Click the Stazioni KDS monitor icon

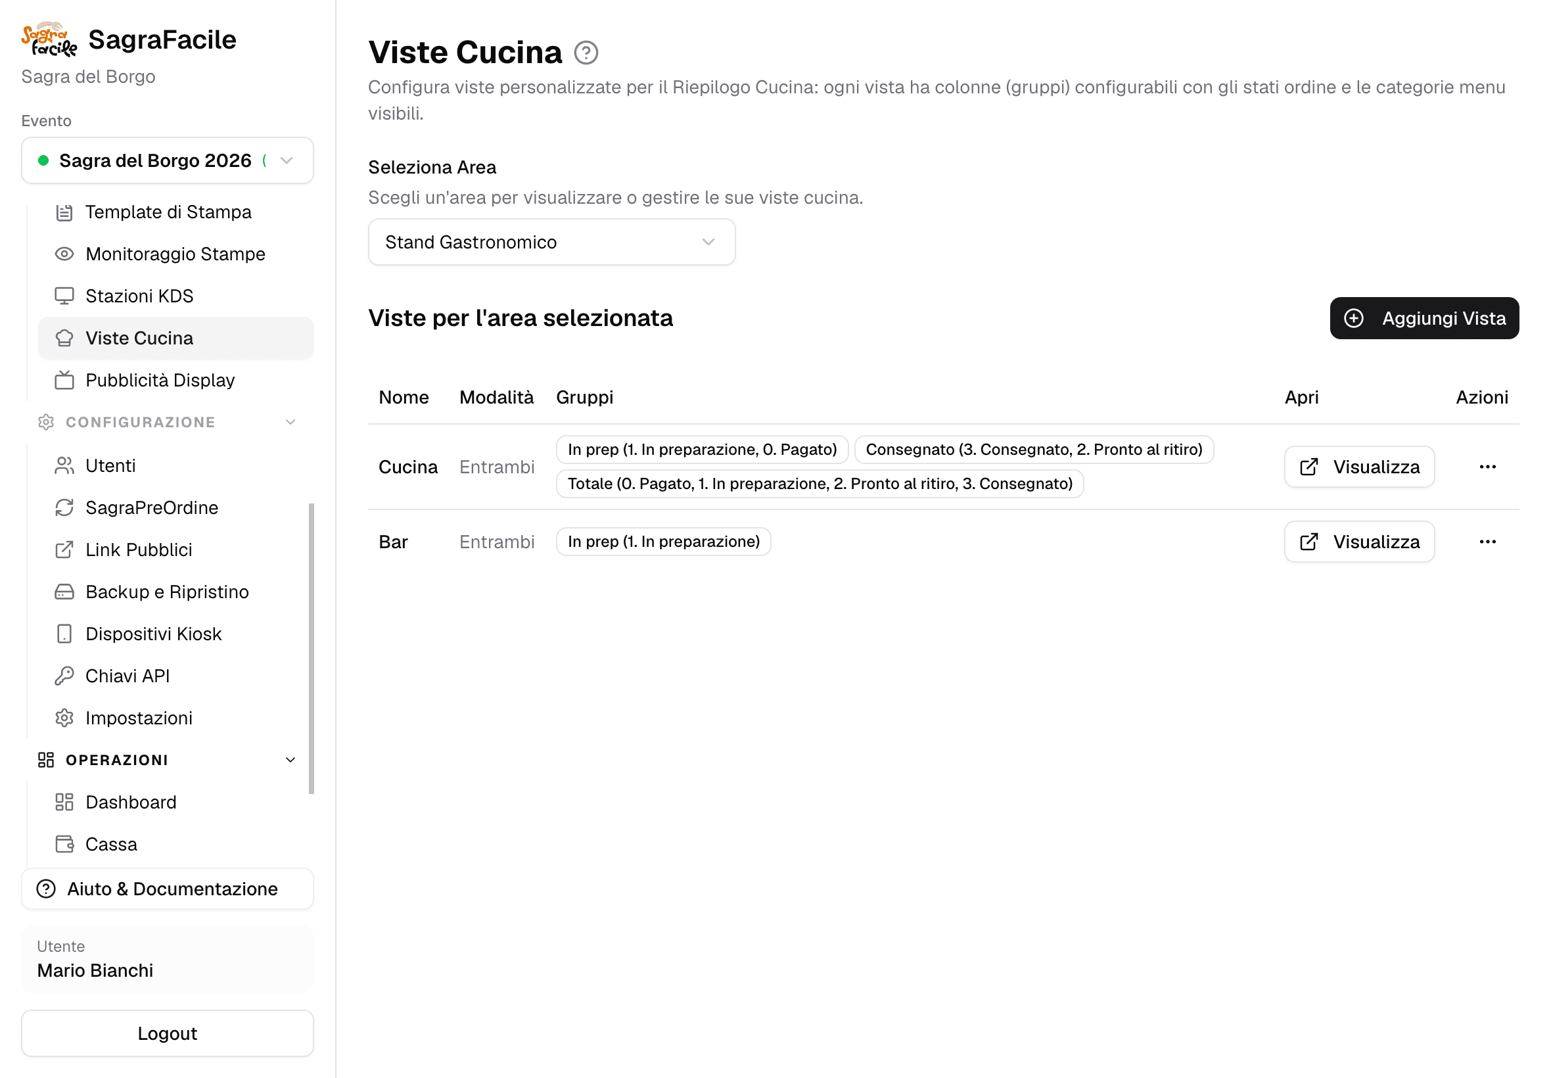[x=64, y=296]
